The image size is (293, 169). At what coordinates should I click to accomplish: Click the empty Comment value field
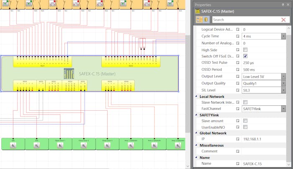click(x=263, y=152)
